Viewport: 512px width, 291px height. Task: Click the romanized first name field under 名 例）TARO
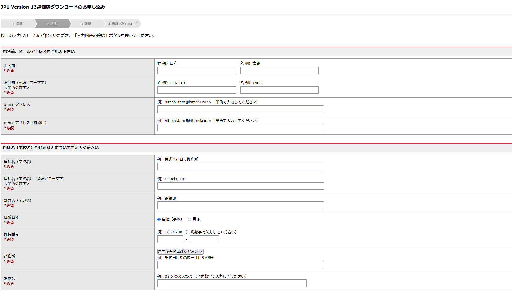coord(279,90)
